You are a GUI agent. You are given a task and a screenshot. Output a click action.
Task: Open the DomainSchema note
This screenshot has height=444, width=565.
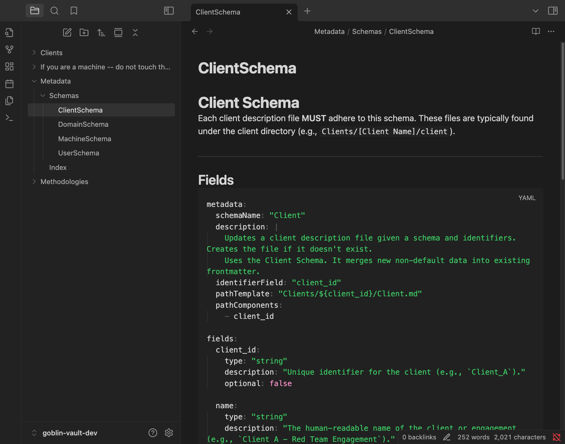coord(83,124)
